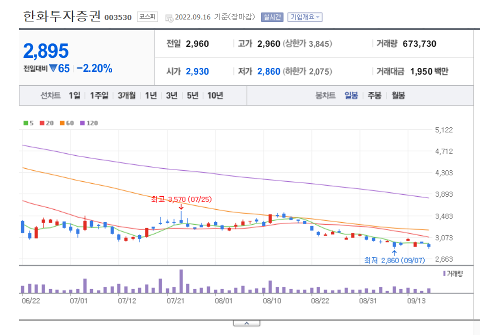Click the 시가 2,930 value

coord(197,71)
